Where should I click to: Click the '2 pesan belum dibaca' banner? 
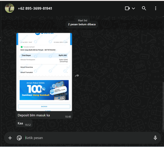pyautogui.click(x=82, y=24)
